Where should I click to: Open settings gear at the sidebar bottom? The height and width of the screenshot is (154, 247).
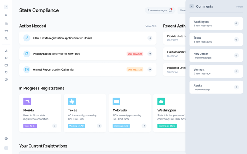[6, 138]
